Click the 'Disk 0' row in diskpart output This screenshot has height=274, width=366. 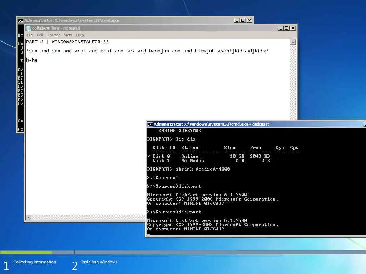pos(209,156)
